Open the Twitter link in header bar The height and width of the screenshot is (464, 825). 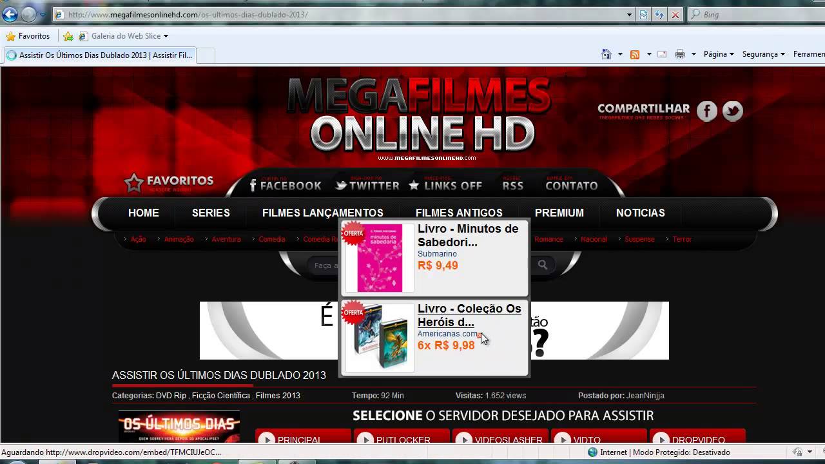[x=367, y=185]
